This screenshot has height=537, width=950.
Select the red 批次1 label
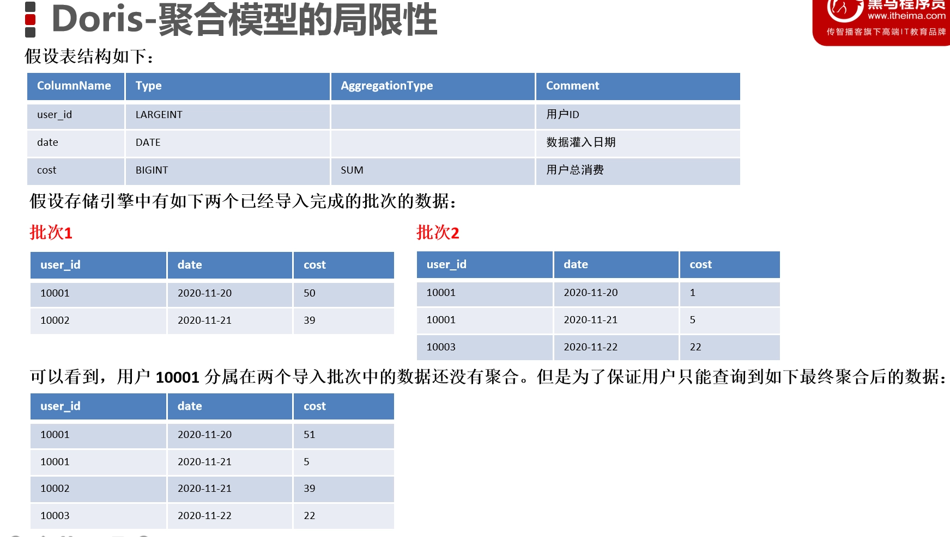pos(51,232)
